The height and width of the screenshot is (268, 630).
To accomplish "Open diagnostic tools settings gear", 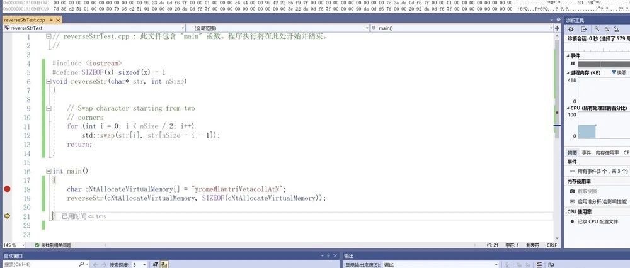I will 571,30.
